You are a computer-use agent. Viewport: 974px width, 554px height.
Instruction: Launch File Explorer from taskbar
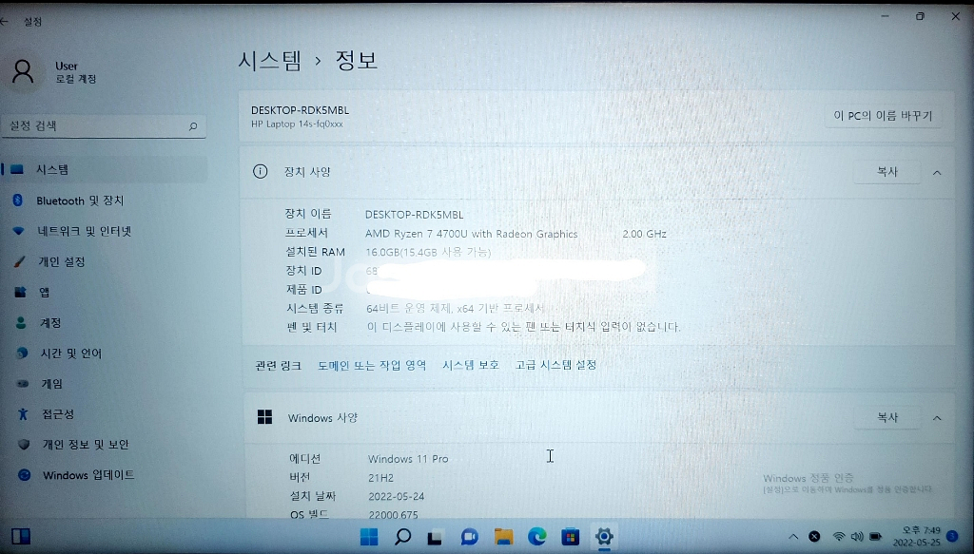click(503, 537)
